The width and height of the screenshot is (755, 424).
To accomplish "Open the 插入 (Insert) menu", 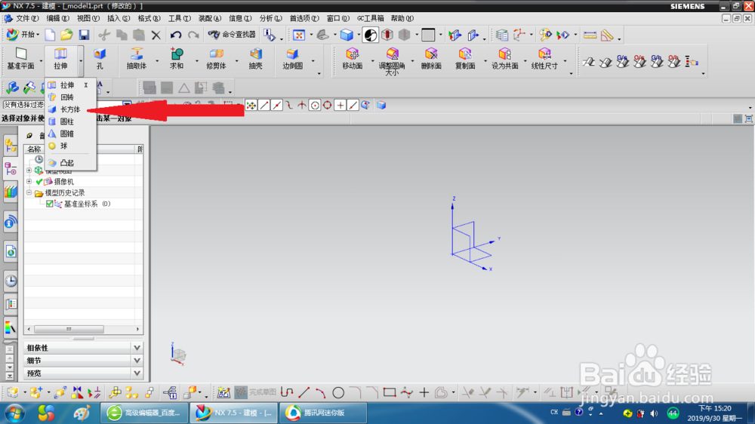I will (118, 18).
